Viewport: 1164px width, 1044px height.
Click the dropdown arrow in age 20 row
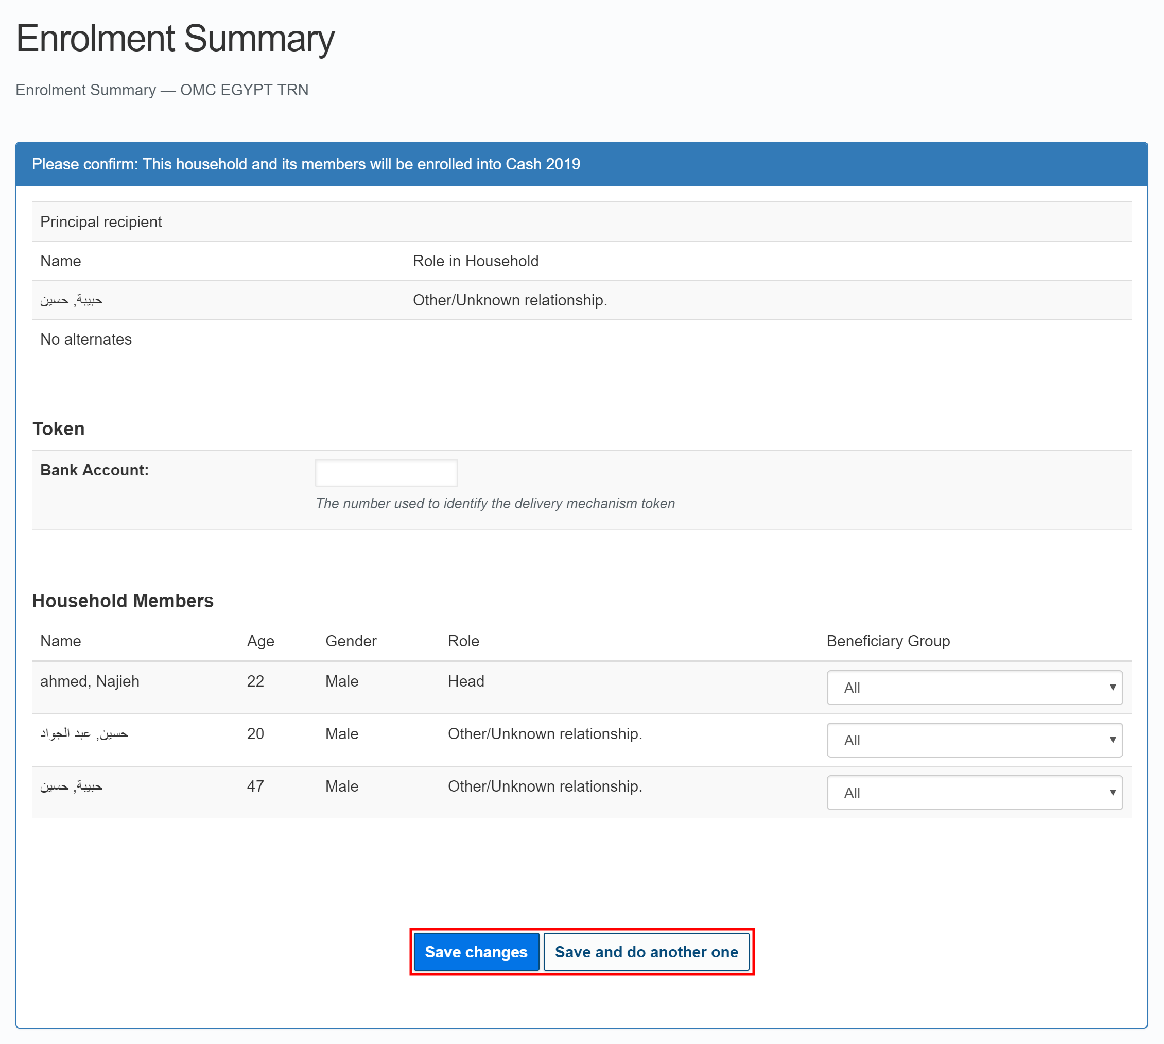pos(1112,740)
